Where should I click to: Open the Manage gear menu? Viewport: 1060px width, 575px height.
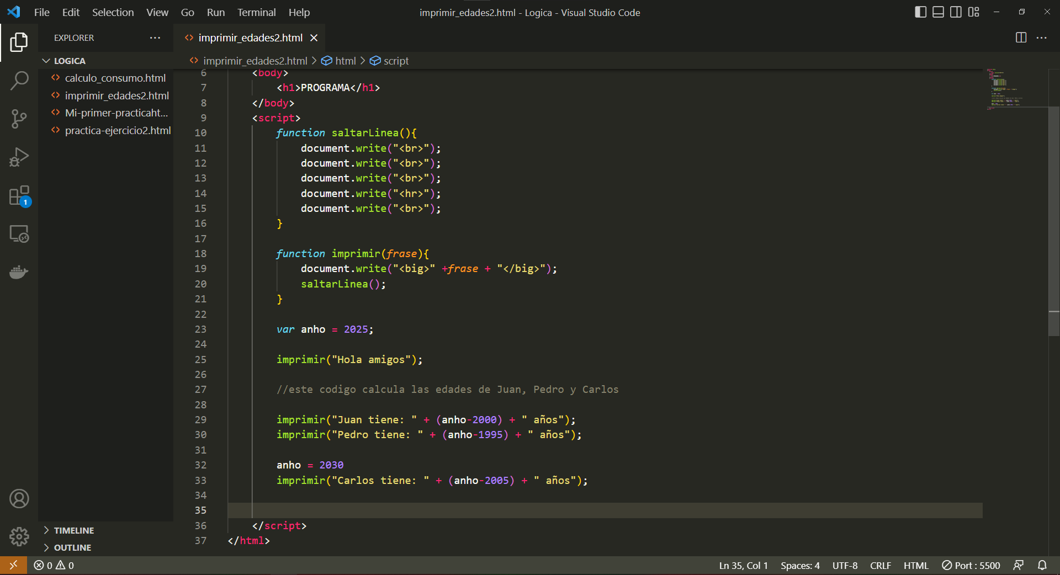(19, 536)
